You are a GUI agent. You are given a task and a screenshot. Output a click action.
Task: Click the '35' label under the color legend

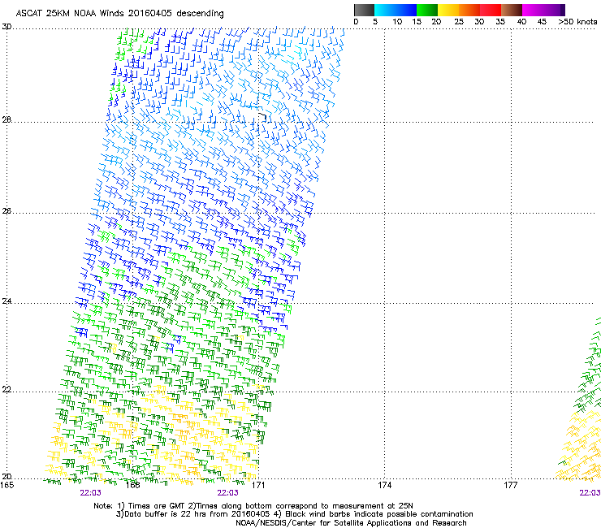click(500, 22)
